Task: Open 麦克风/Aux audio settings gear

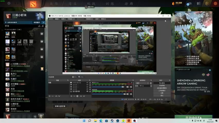Action: tap(131, 87)
